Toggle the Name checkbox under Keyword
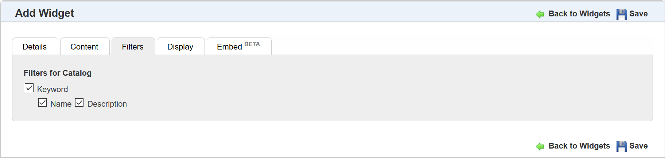665x158 pixels. pyautogui.click(x=43, y=103)
